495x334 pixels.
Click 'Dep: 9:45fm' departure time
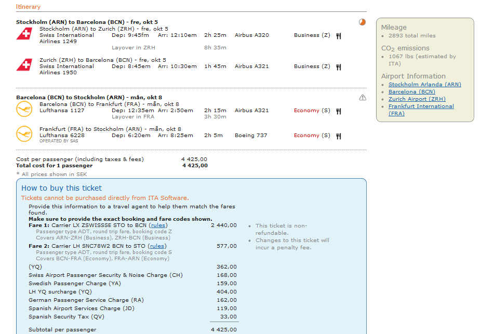pos(130,35)
